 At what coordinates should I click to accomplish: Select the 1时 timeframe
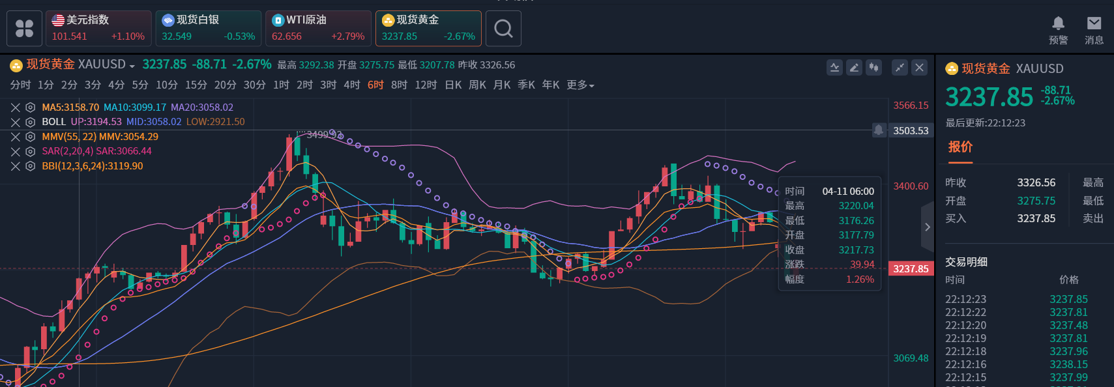pos(281,85)
